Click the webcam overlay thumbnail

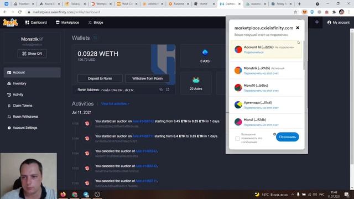click(x=28, y=176)
